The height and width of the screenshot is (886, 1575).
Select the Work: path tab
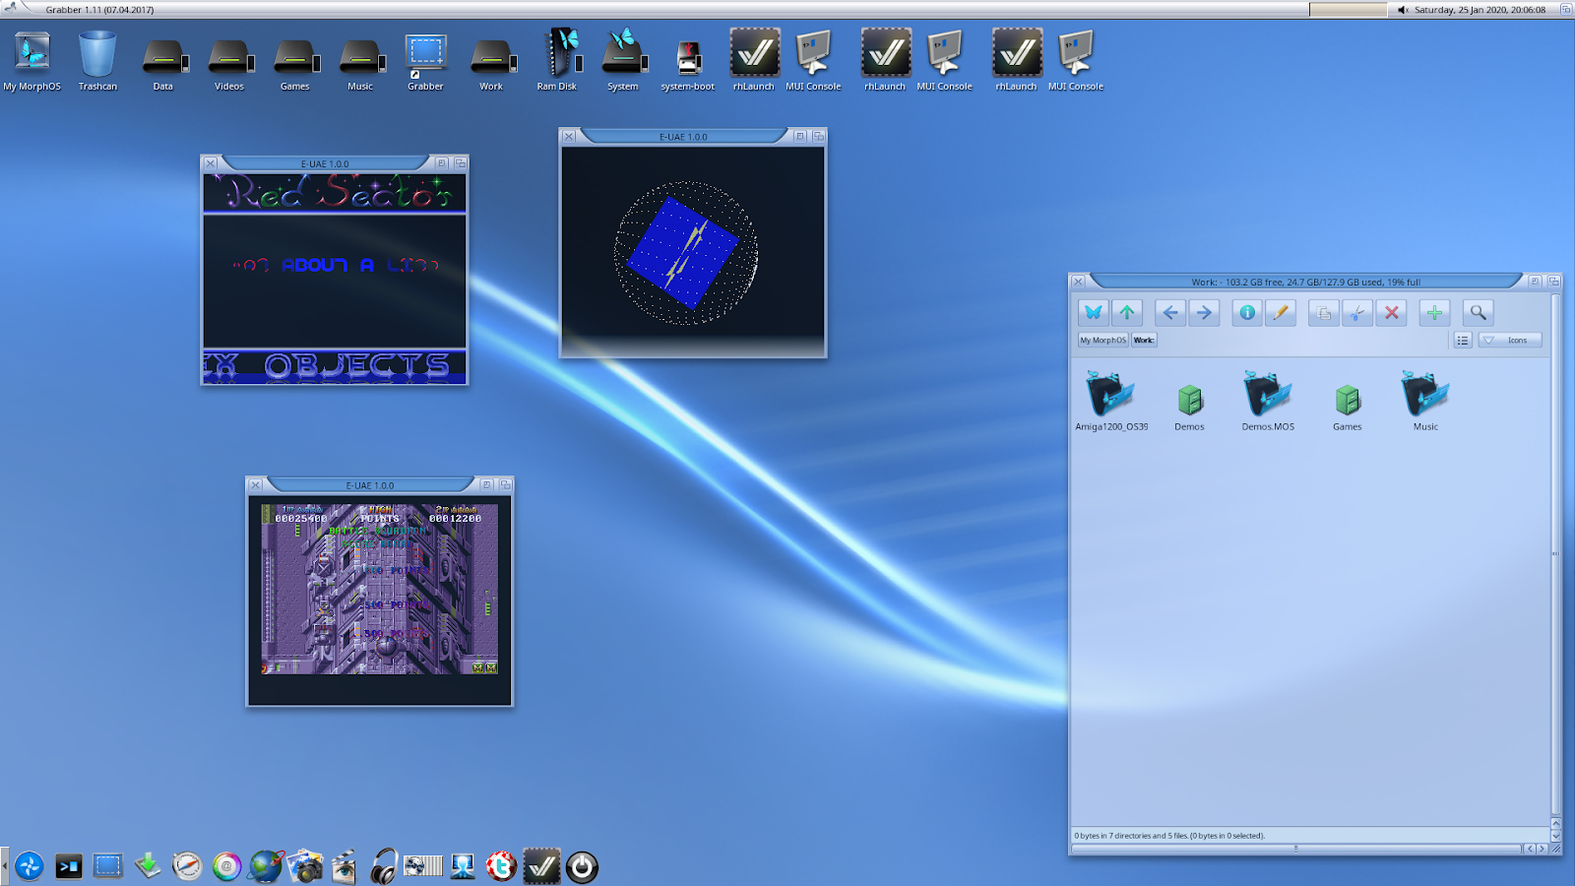(1144, 340)
